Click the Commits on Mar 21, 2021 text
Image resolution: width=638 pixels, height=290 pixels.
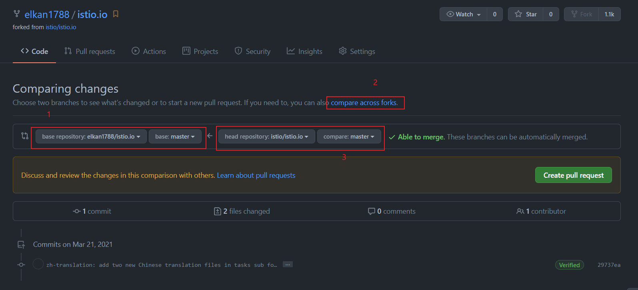[73, 244]
